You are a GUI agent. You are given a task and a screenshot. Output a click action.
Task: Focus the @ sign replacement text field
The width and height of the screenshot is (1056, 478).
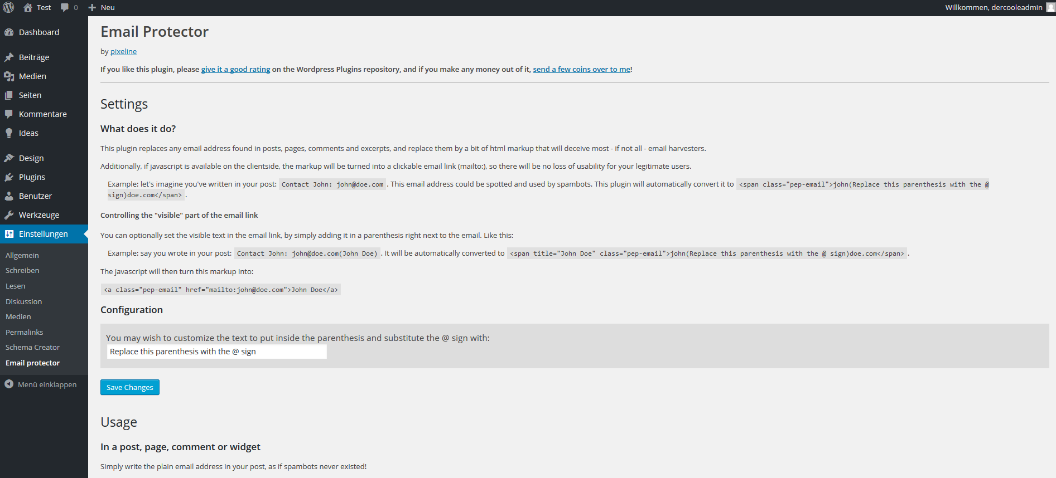[217, 352]
